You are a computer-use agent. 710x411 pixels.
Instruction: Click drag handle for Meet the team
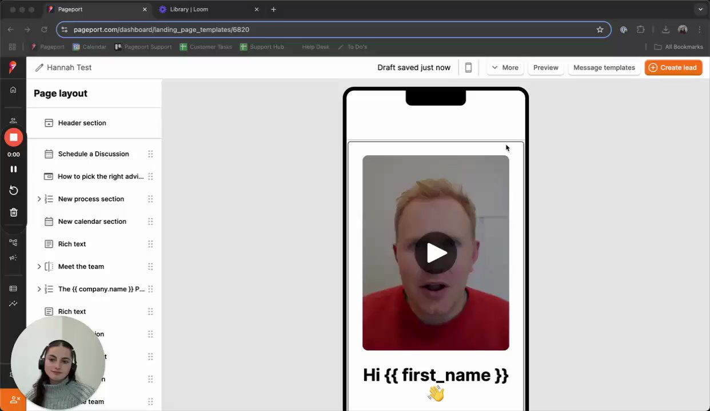click(150, 267)
